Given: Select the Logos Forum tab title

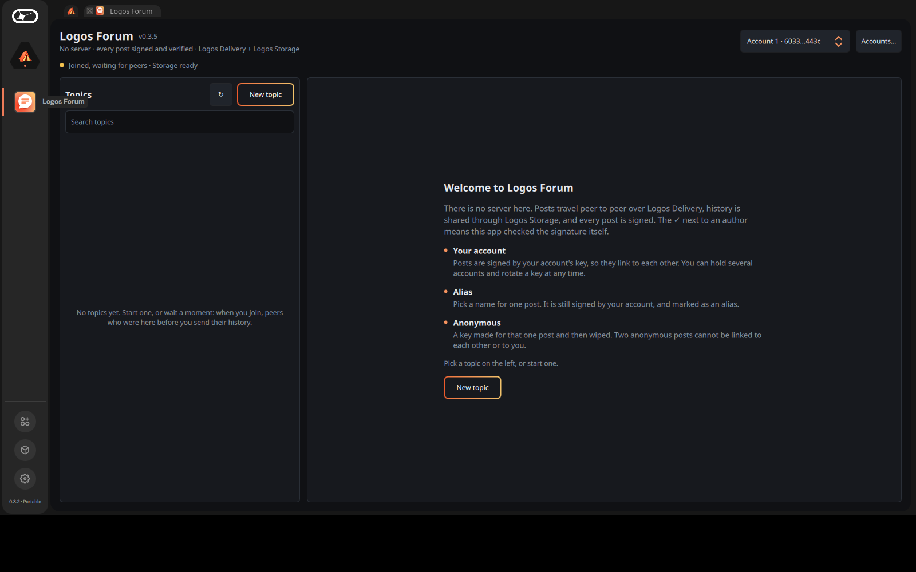Looking at the screenshot, I should tap(131, 11).
